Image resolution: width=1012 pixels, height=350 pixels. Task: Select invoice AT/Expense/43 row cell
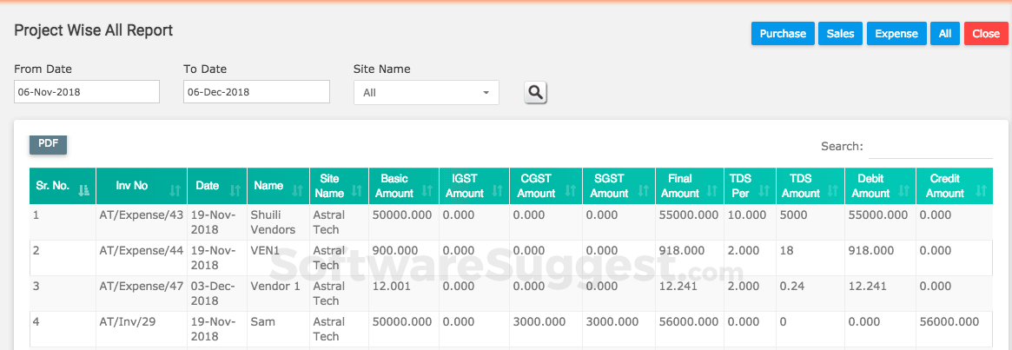[x=141, y=215]
